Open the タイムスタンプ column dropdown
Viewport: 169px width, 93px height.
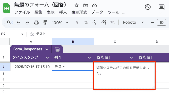pos(47,58)
